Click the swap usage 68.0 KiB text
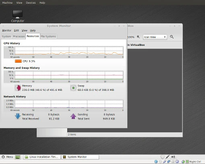Screen dimensions: 205x164 tap(96, 90)
